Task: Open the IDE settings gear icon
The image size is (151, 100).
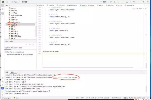Action: [134, 2]
